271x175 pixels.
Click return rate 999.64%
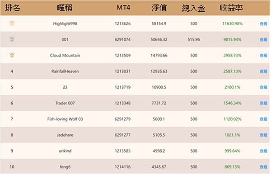coord(233,151)
